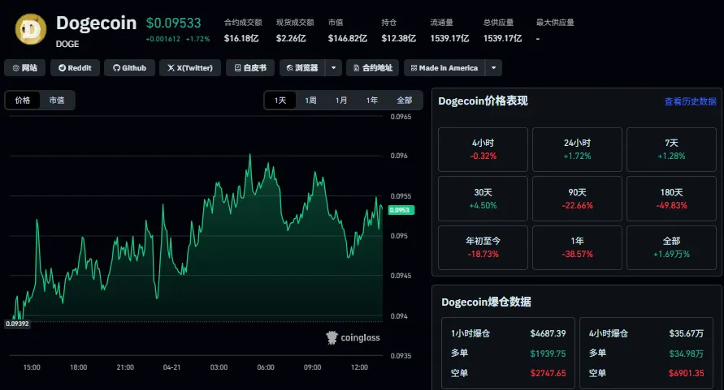Click the Github octocat icon

pos(116,68)
